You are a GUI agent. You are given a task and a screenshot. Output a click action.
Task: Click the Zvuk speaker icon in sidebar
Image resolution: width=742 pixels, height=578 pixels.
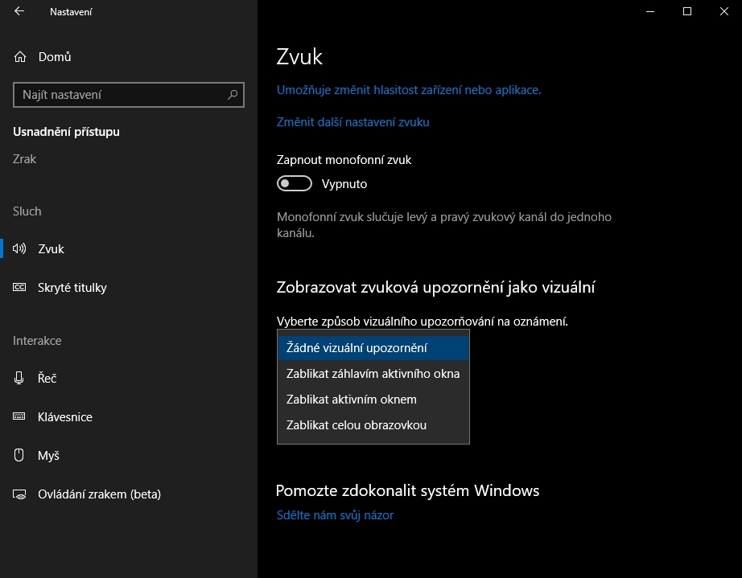20,249
